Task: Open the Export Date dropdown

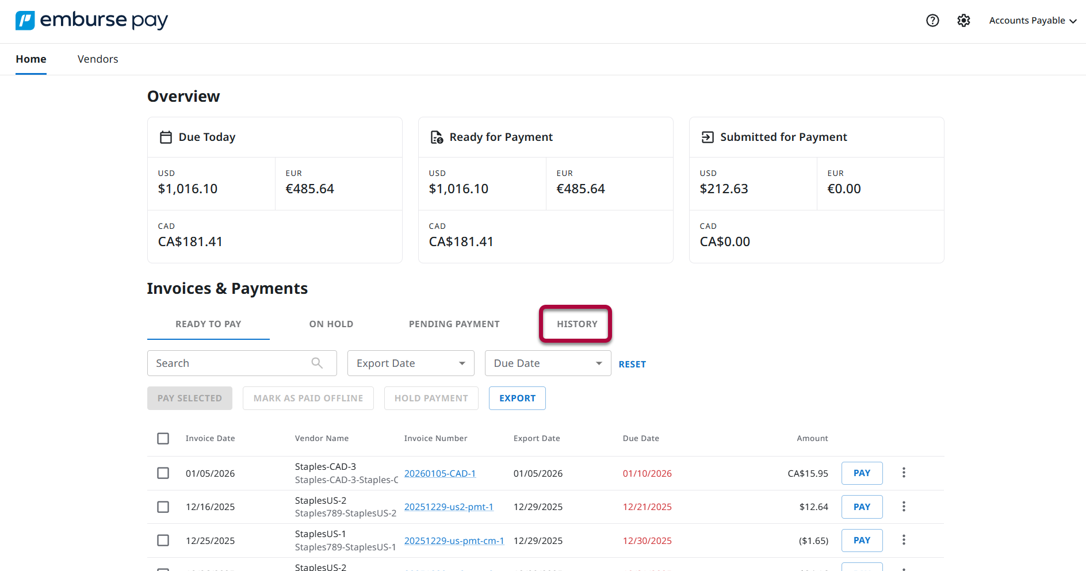Action: 410,363
